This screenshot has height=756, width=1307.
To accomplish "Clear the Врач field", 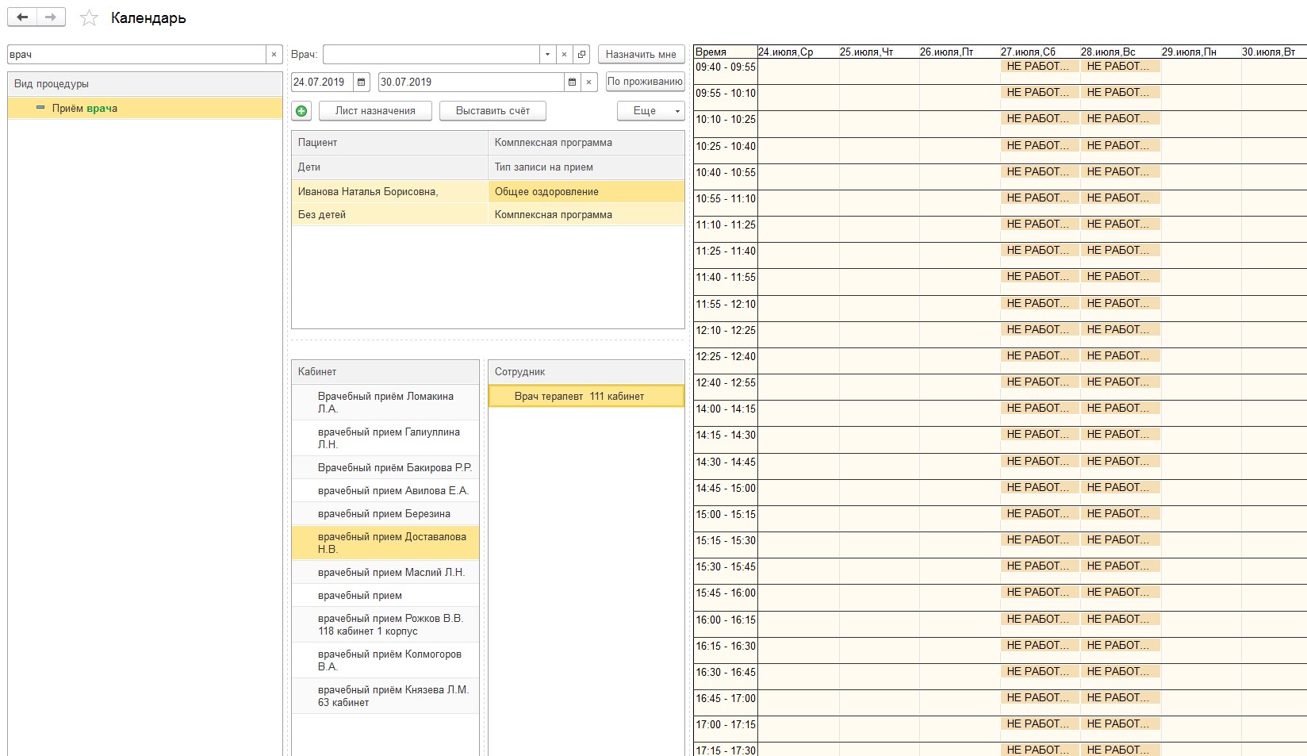I will pyautogui.click(x=564, y=55).
